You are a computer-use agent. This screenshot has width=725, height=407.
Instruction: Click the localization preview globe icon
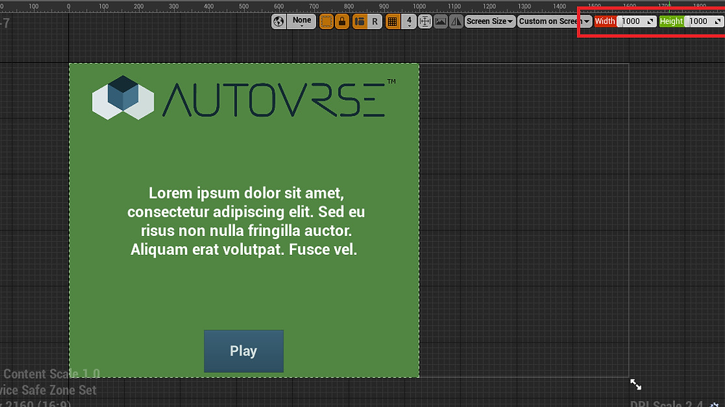tap(278, 21)
